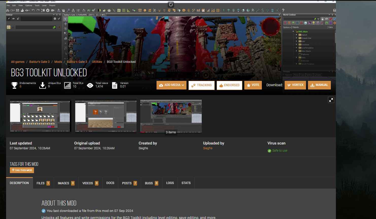Viewport: 376px width, 219px height.
Task: Click the current breadcrumb text BG3 Toolkit Unlocked
Action: point(121,62)
